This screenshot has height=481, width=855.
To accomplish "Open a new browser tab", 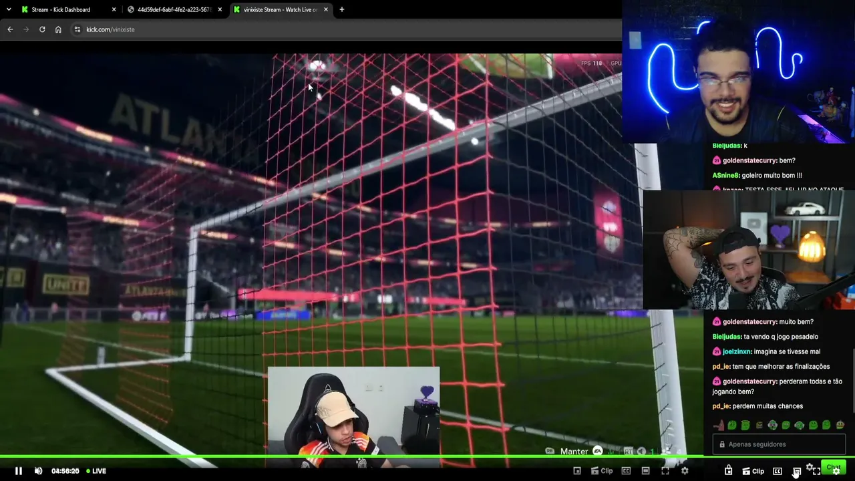I will coord(342,9).
